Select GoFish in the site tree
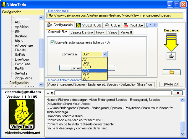188x139 pixels. [20, 55]
